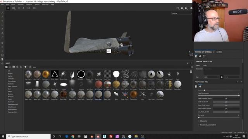Switch to the Layers tab
Screen dimensions: 248x139
coord(219,52)
